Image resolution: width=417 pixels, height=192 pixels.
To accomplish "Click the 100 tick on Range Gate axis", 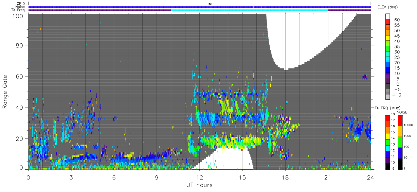I will (x=18, y=16).
